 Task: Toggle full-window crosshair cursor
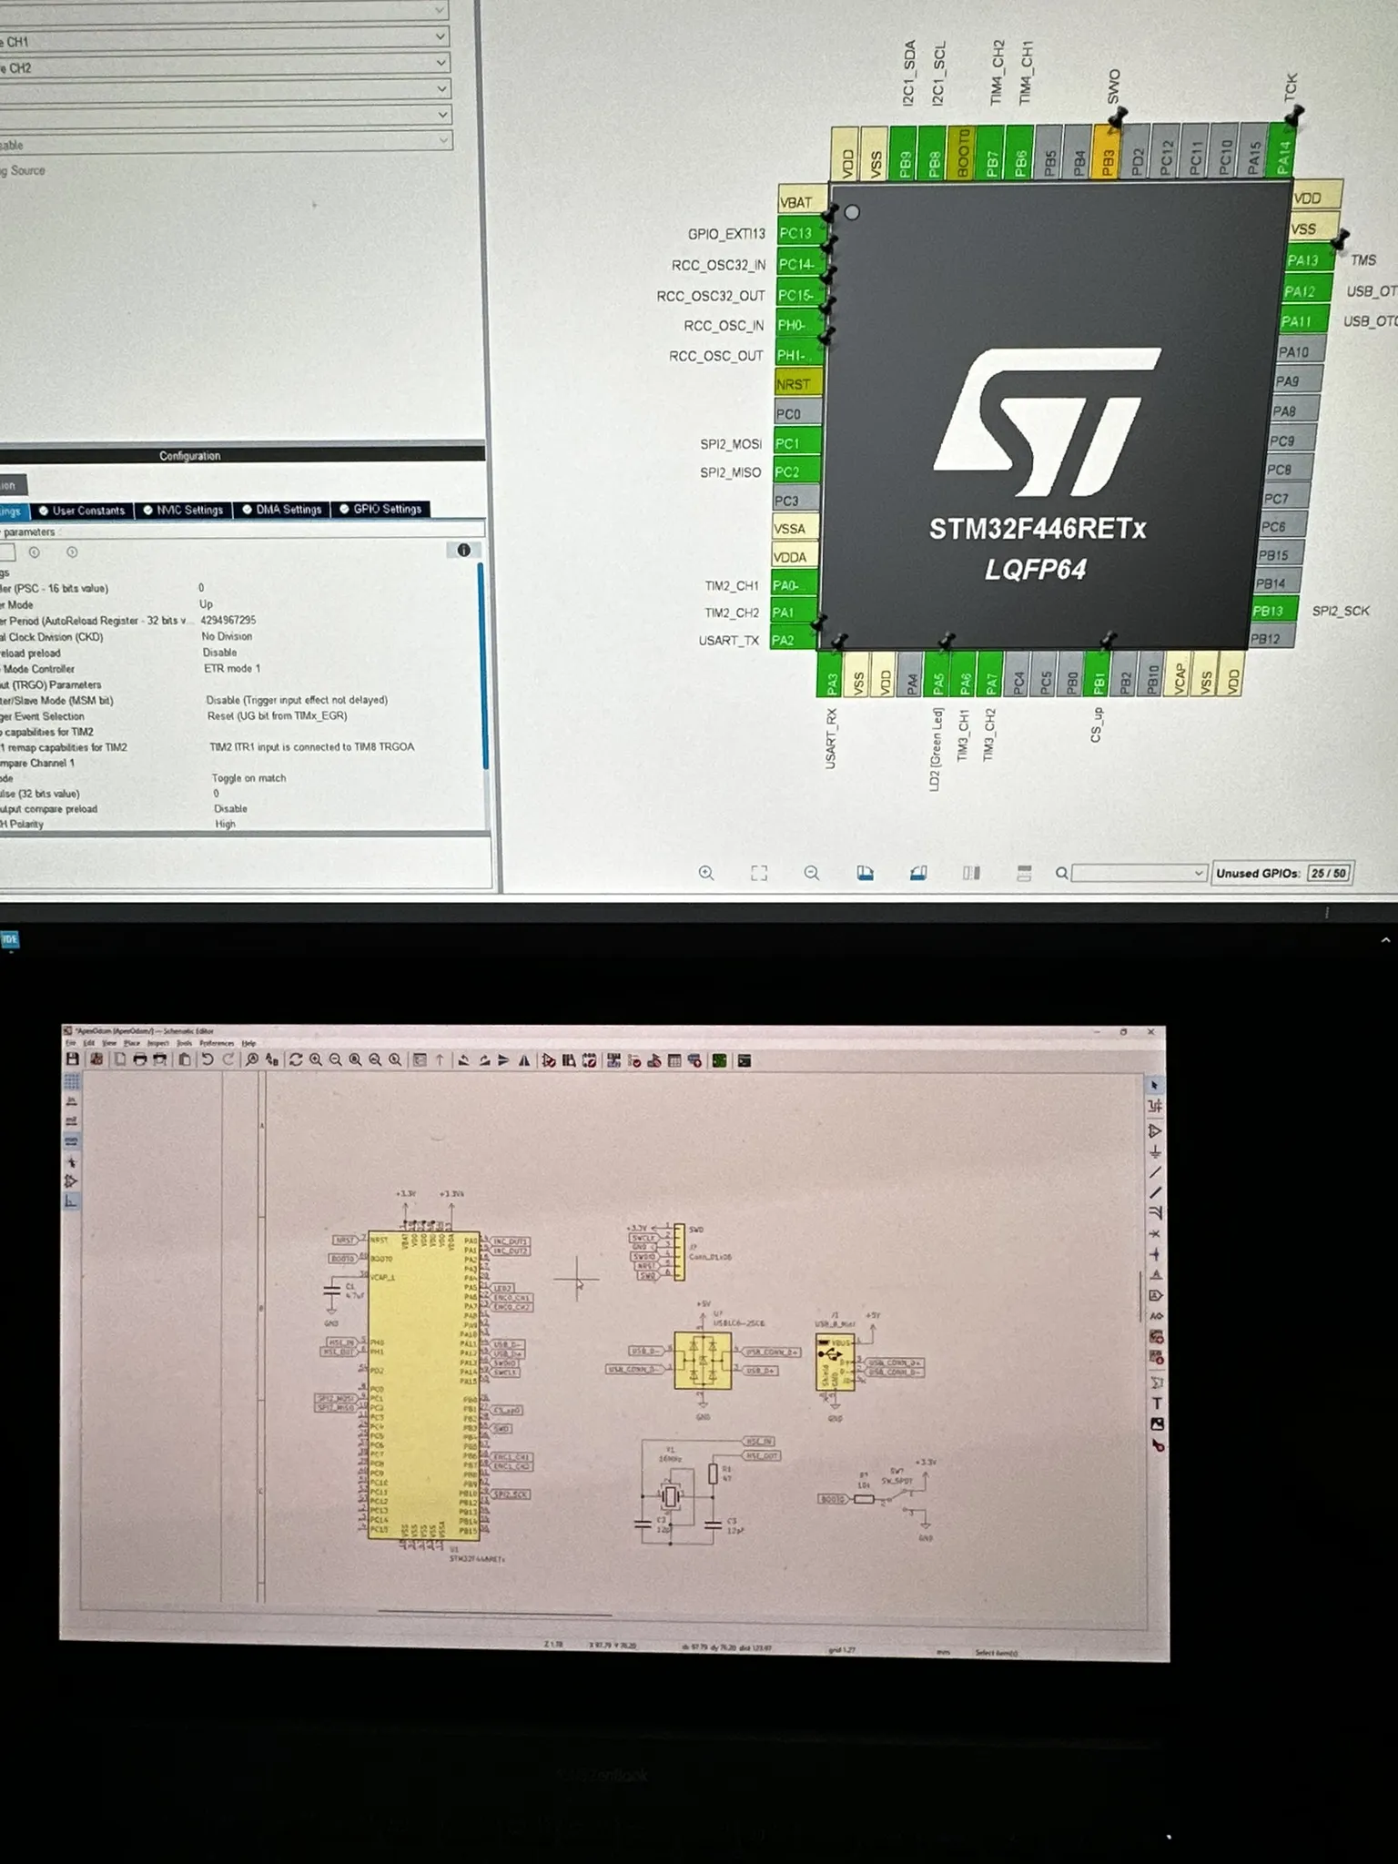coord(72,1162)
